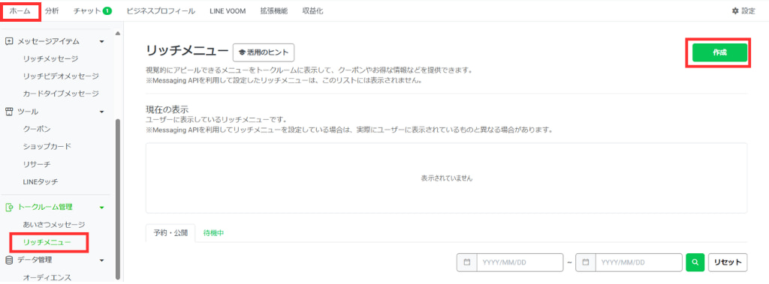The width and height of the screenshot is (769, 284).
Task: Click the リセット button
Action: tap(728, 262)
